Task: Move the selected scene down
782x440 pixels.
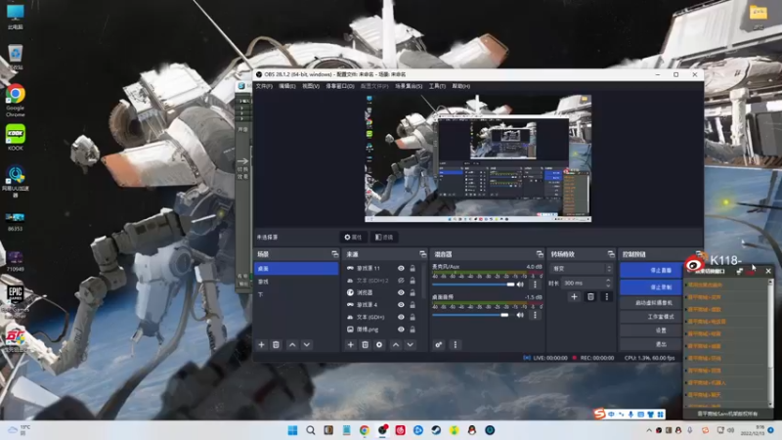Action: tap(307, 345)
